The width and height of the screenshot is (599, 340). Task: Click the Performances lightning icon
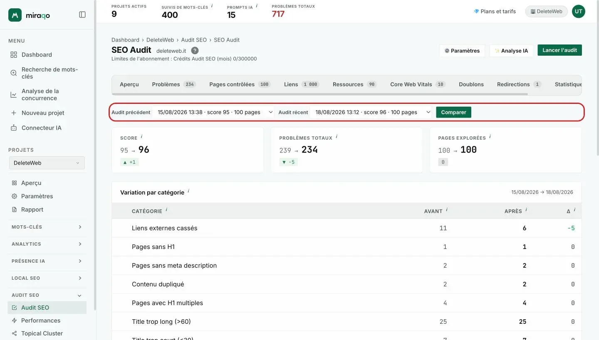click(15, 320)
